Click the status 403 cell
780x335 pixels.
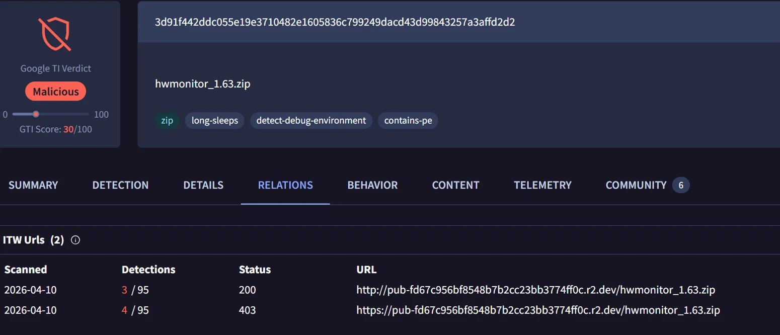(248, 310)
